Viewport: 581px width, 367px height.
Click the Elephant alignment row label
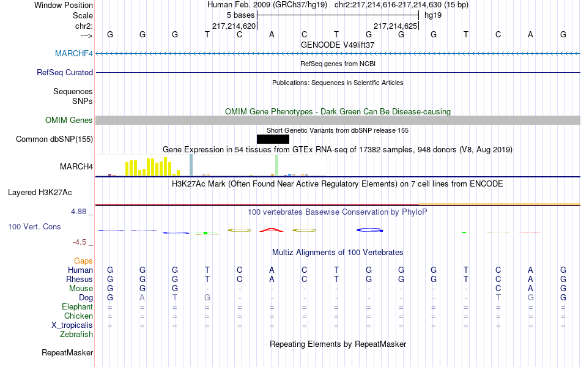(78, 307)
